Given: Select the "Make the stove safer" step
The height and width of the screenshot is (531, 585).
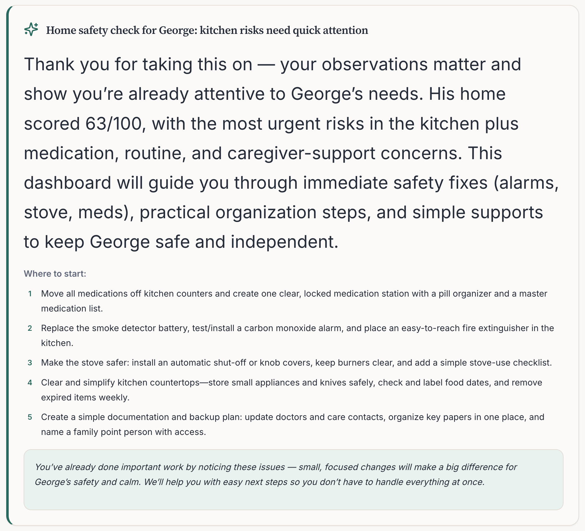Looking at the screenshot, I should click(296, 363).
